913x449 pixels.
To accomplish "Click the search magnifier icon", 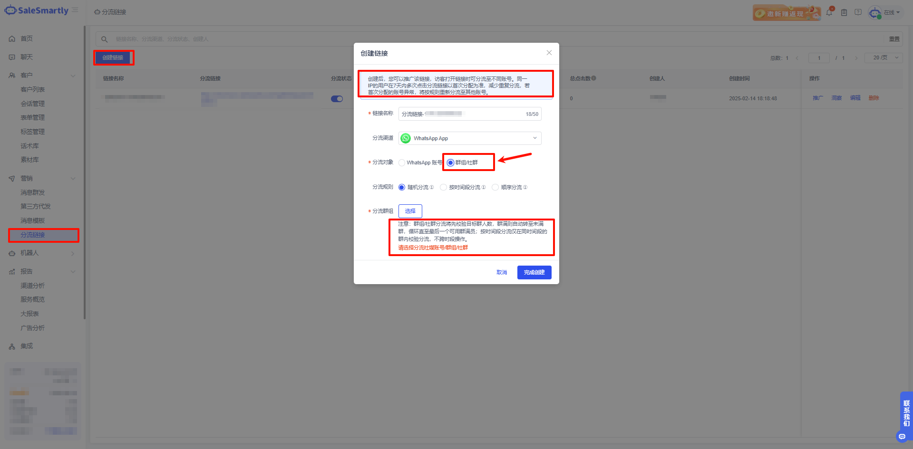I will (x=105, y=39).
